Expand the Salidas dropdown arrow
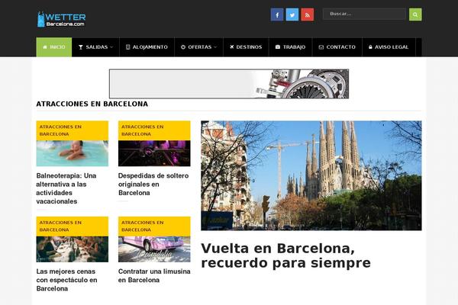The image size is (458, 305). pos(111,47)
